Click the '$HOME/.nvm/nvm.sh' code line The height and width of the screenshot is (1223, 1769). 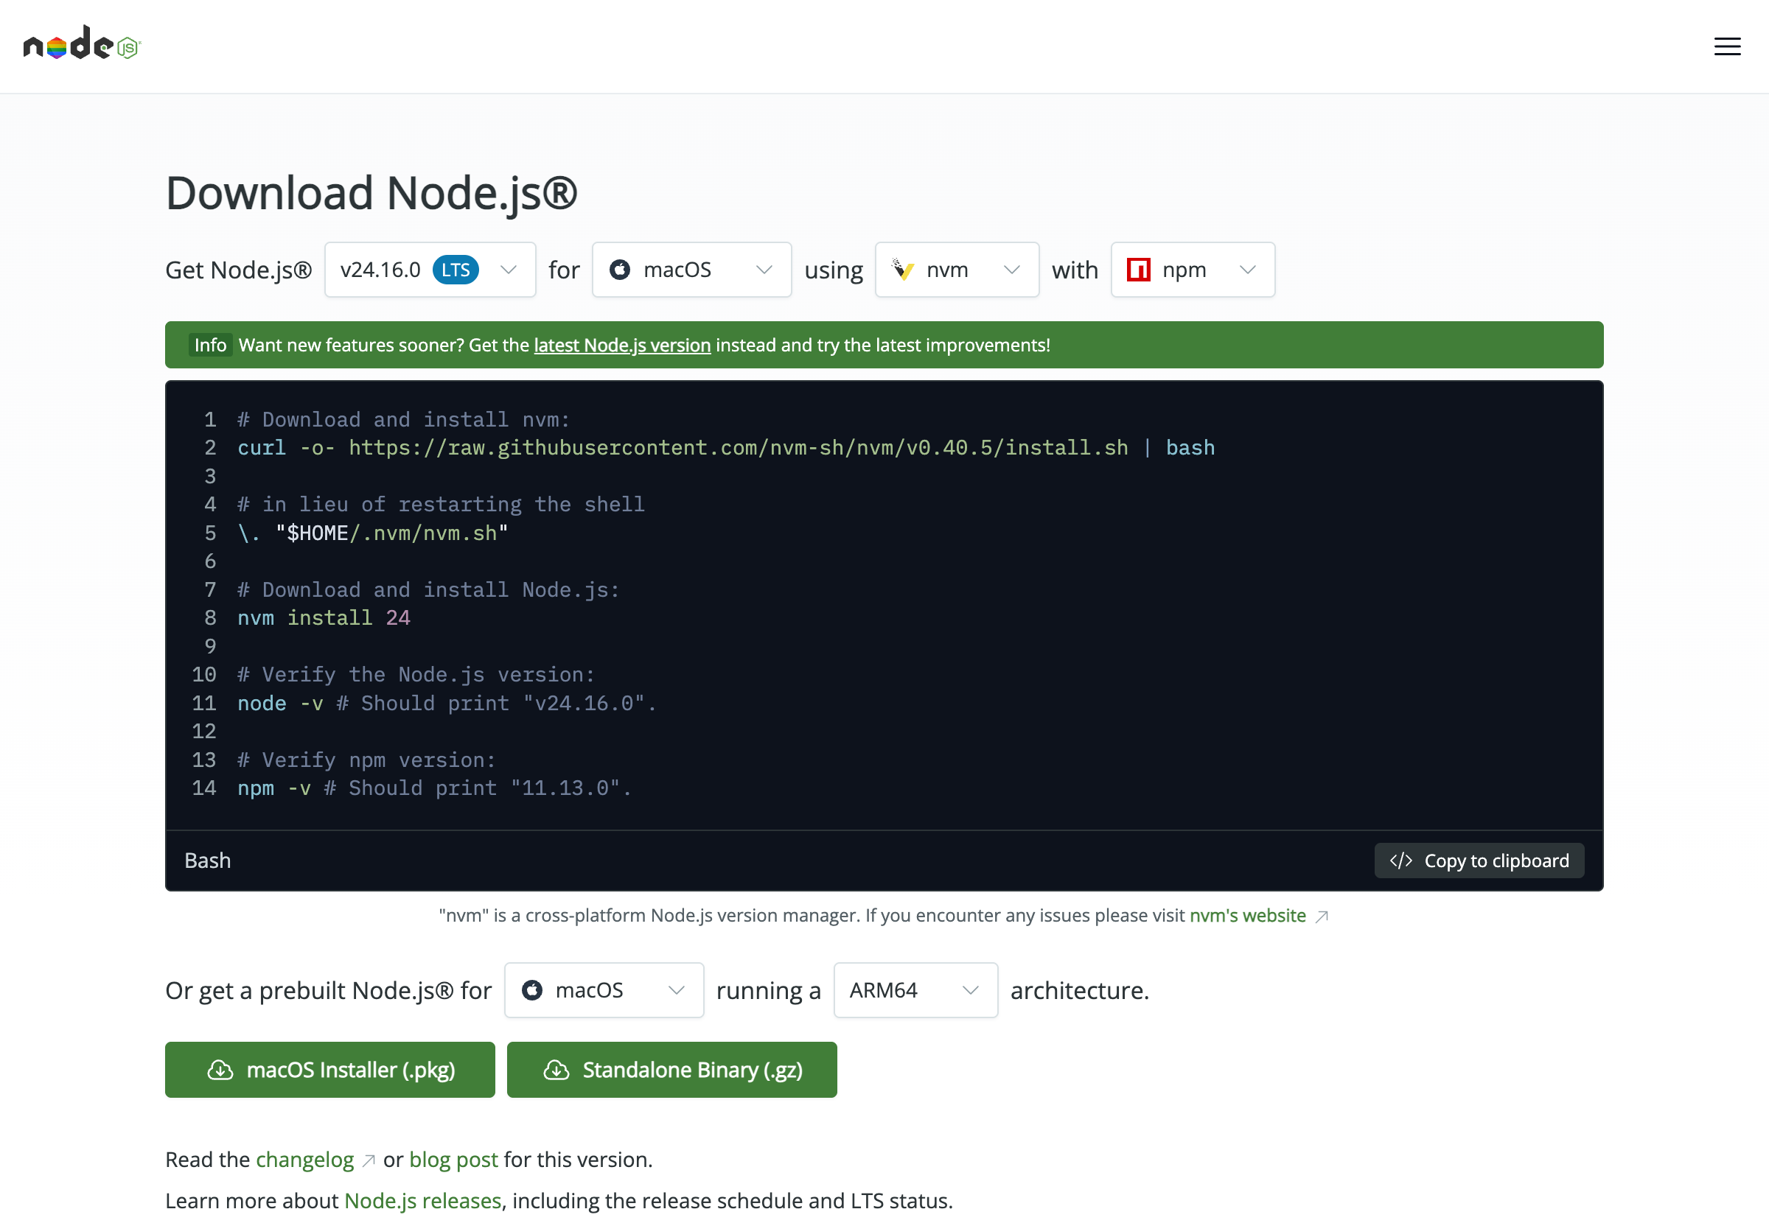click(372, 533)
